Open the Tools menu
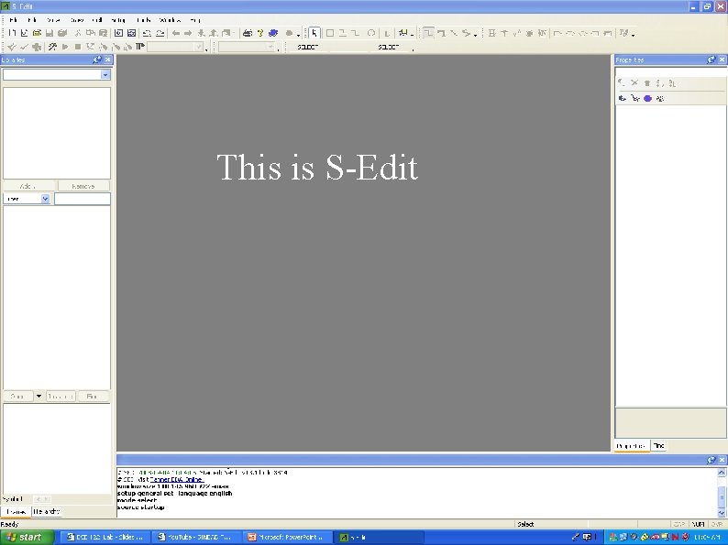Viewport: 728px width, 545px height. pos(143,20)
